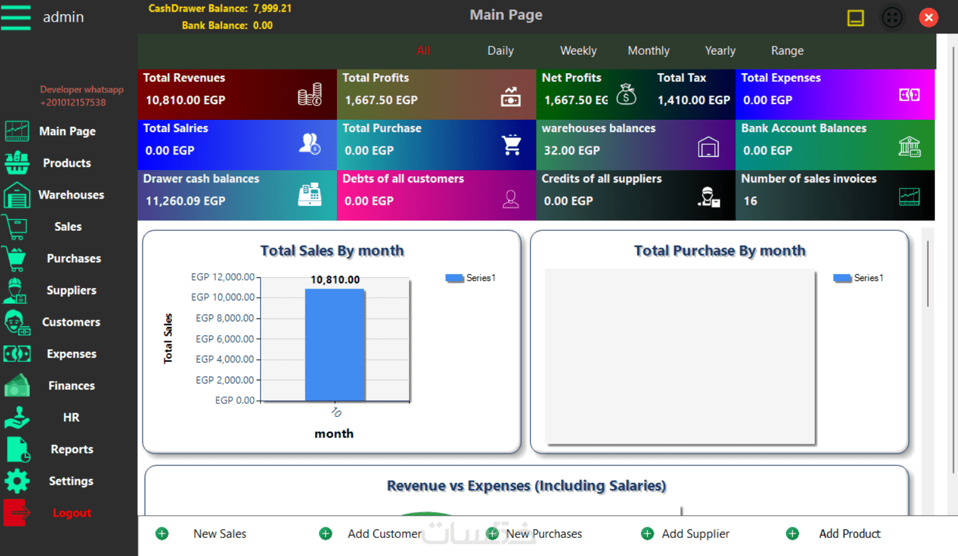Click the Finances cash stack icon

pyautogui.click(x=17, y=385)
